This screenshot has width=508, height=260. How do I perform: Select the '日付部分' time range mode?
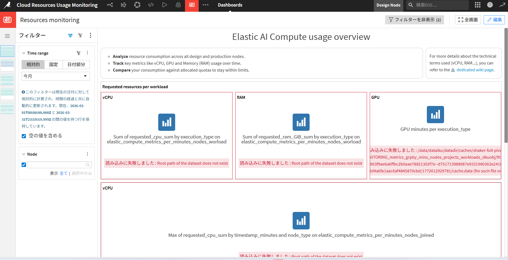coord(76,64)
